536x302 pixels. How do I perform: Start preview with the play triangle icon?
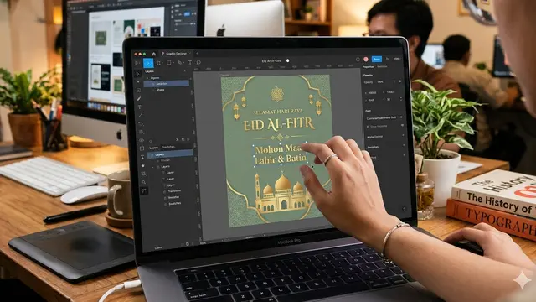(x=387, y=59)
